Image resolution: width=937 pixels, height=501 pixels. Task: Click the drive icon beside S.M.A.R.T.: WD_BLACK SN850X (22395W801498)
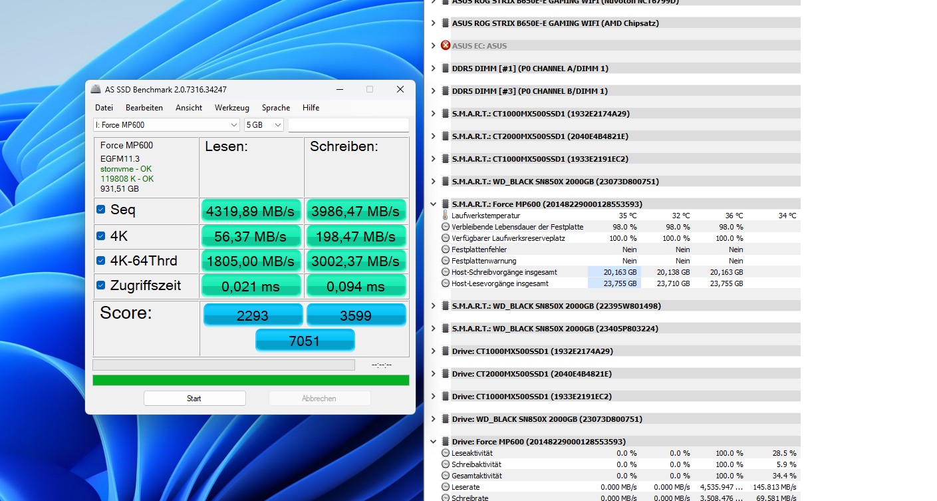tap(445, 305)
